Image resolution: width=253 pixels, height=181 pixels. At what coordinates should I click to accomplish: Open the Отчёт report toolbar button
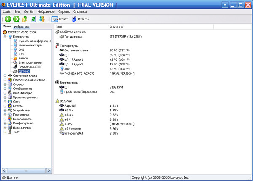point(59,19)
